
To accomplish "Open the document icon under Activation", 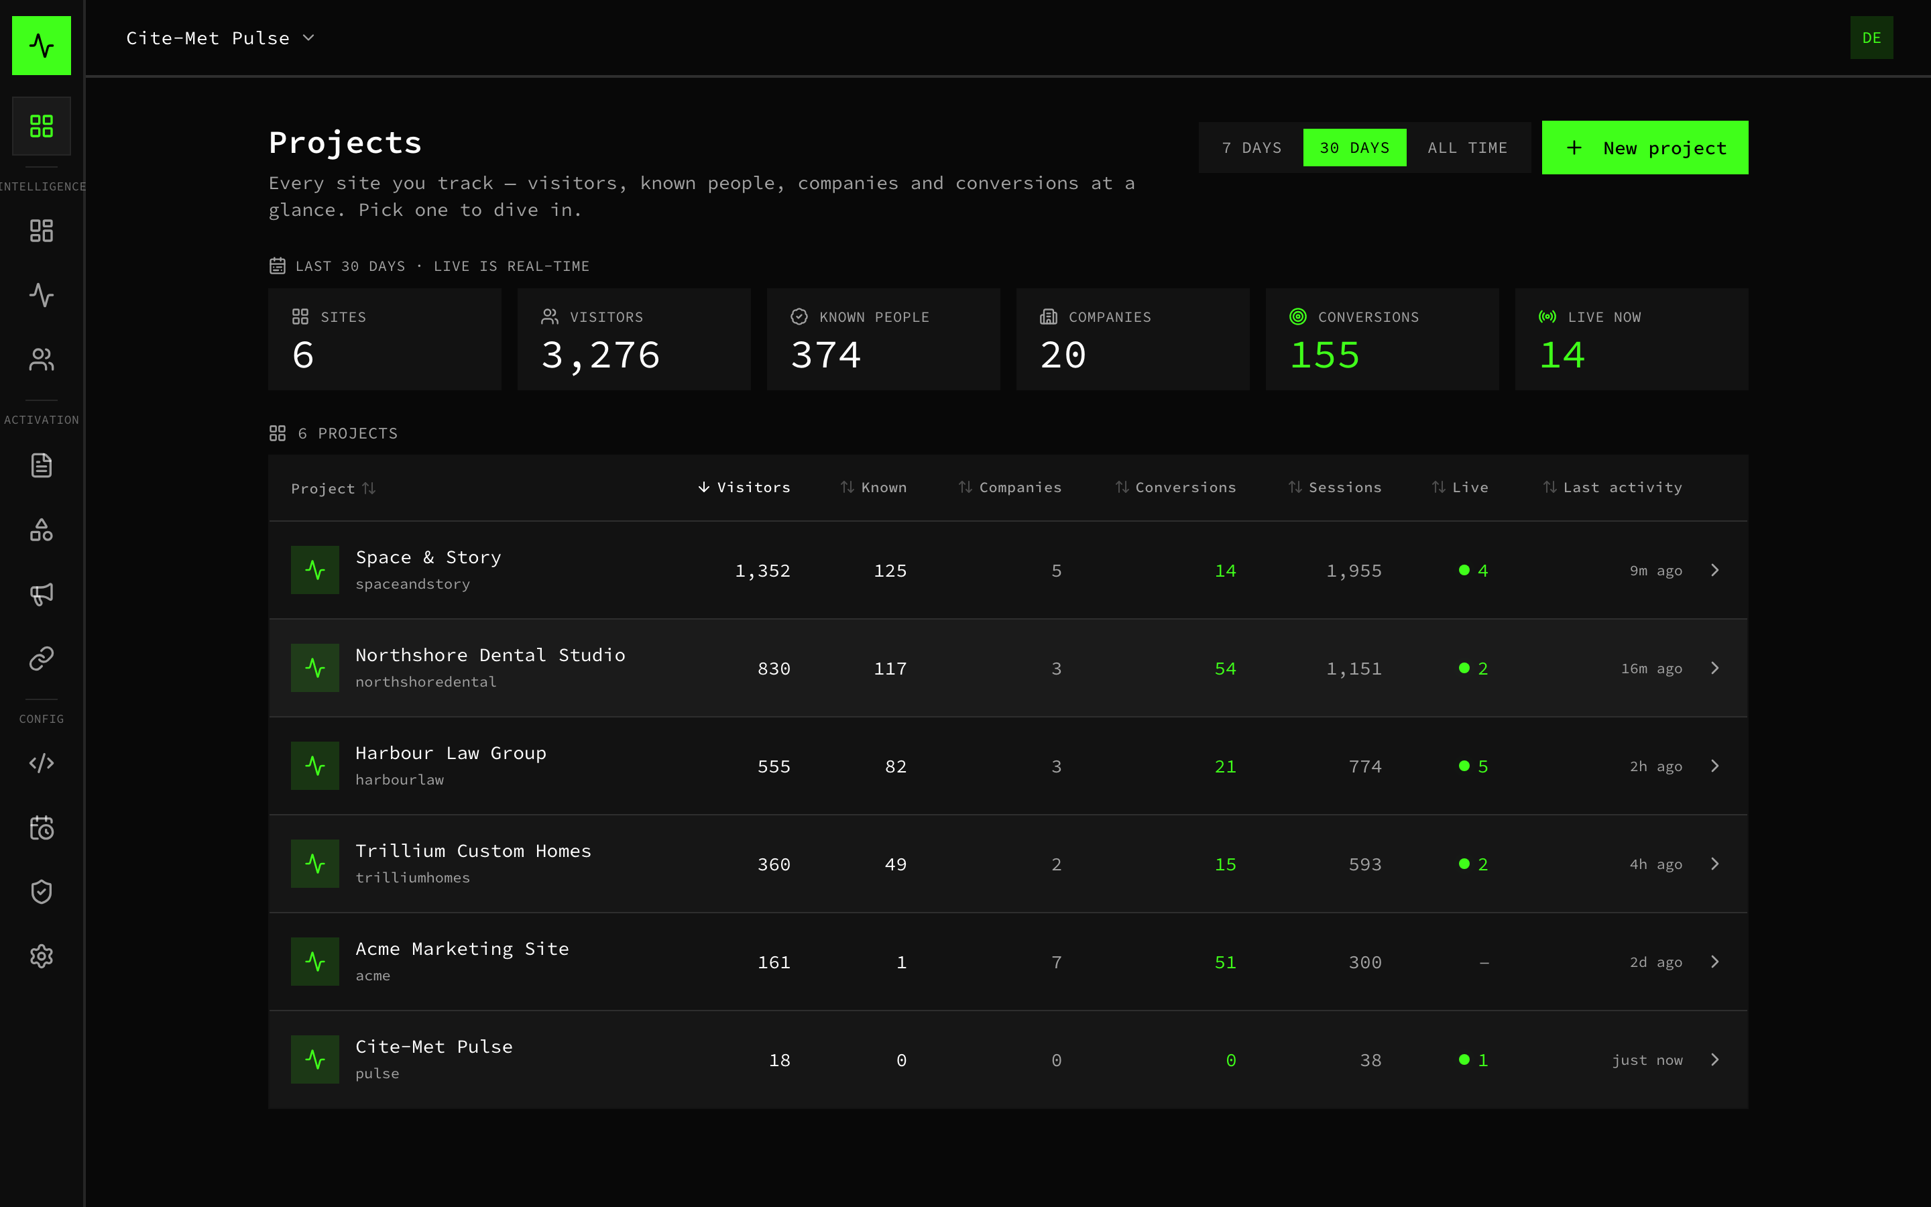I will click(42, 465).
